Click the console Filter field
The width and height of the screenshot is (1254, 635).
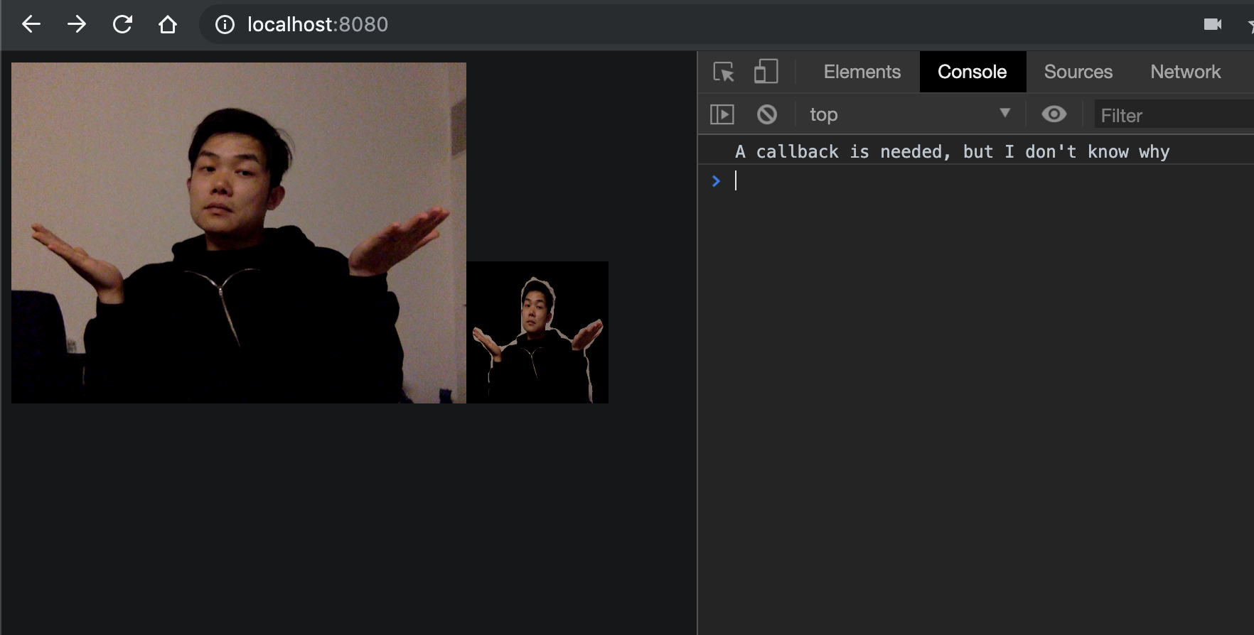point(1173,115)
